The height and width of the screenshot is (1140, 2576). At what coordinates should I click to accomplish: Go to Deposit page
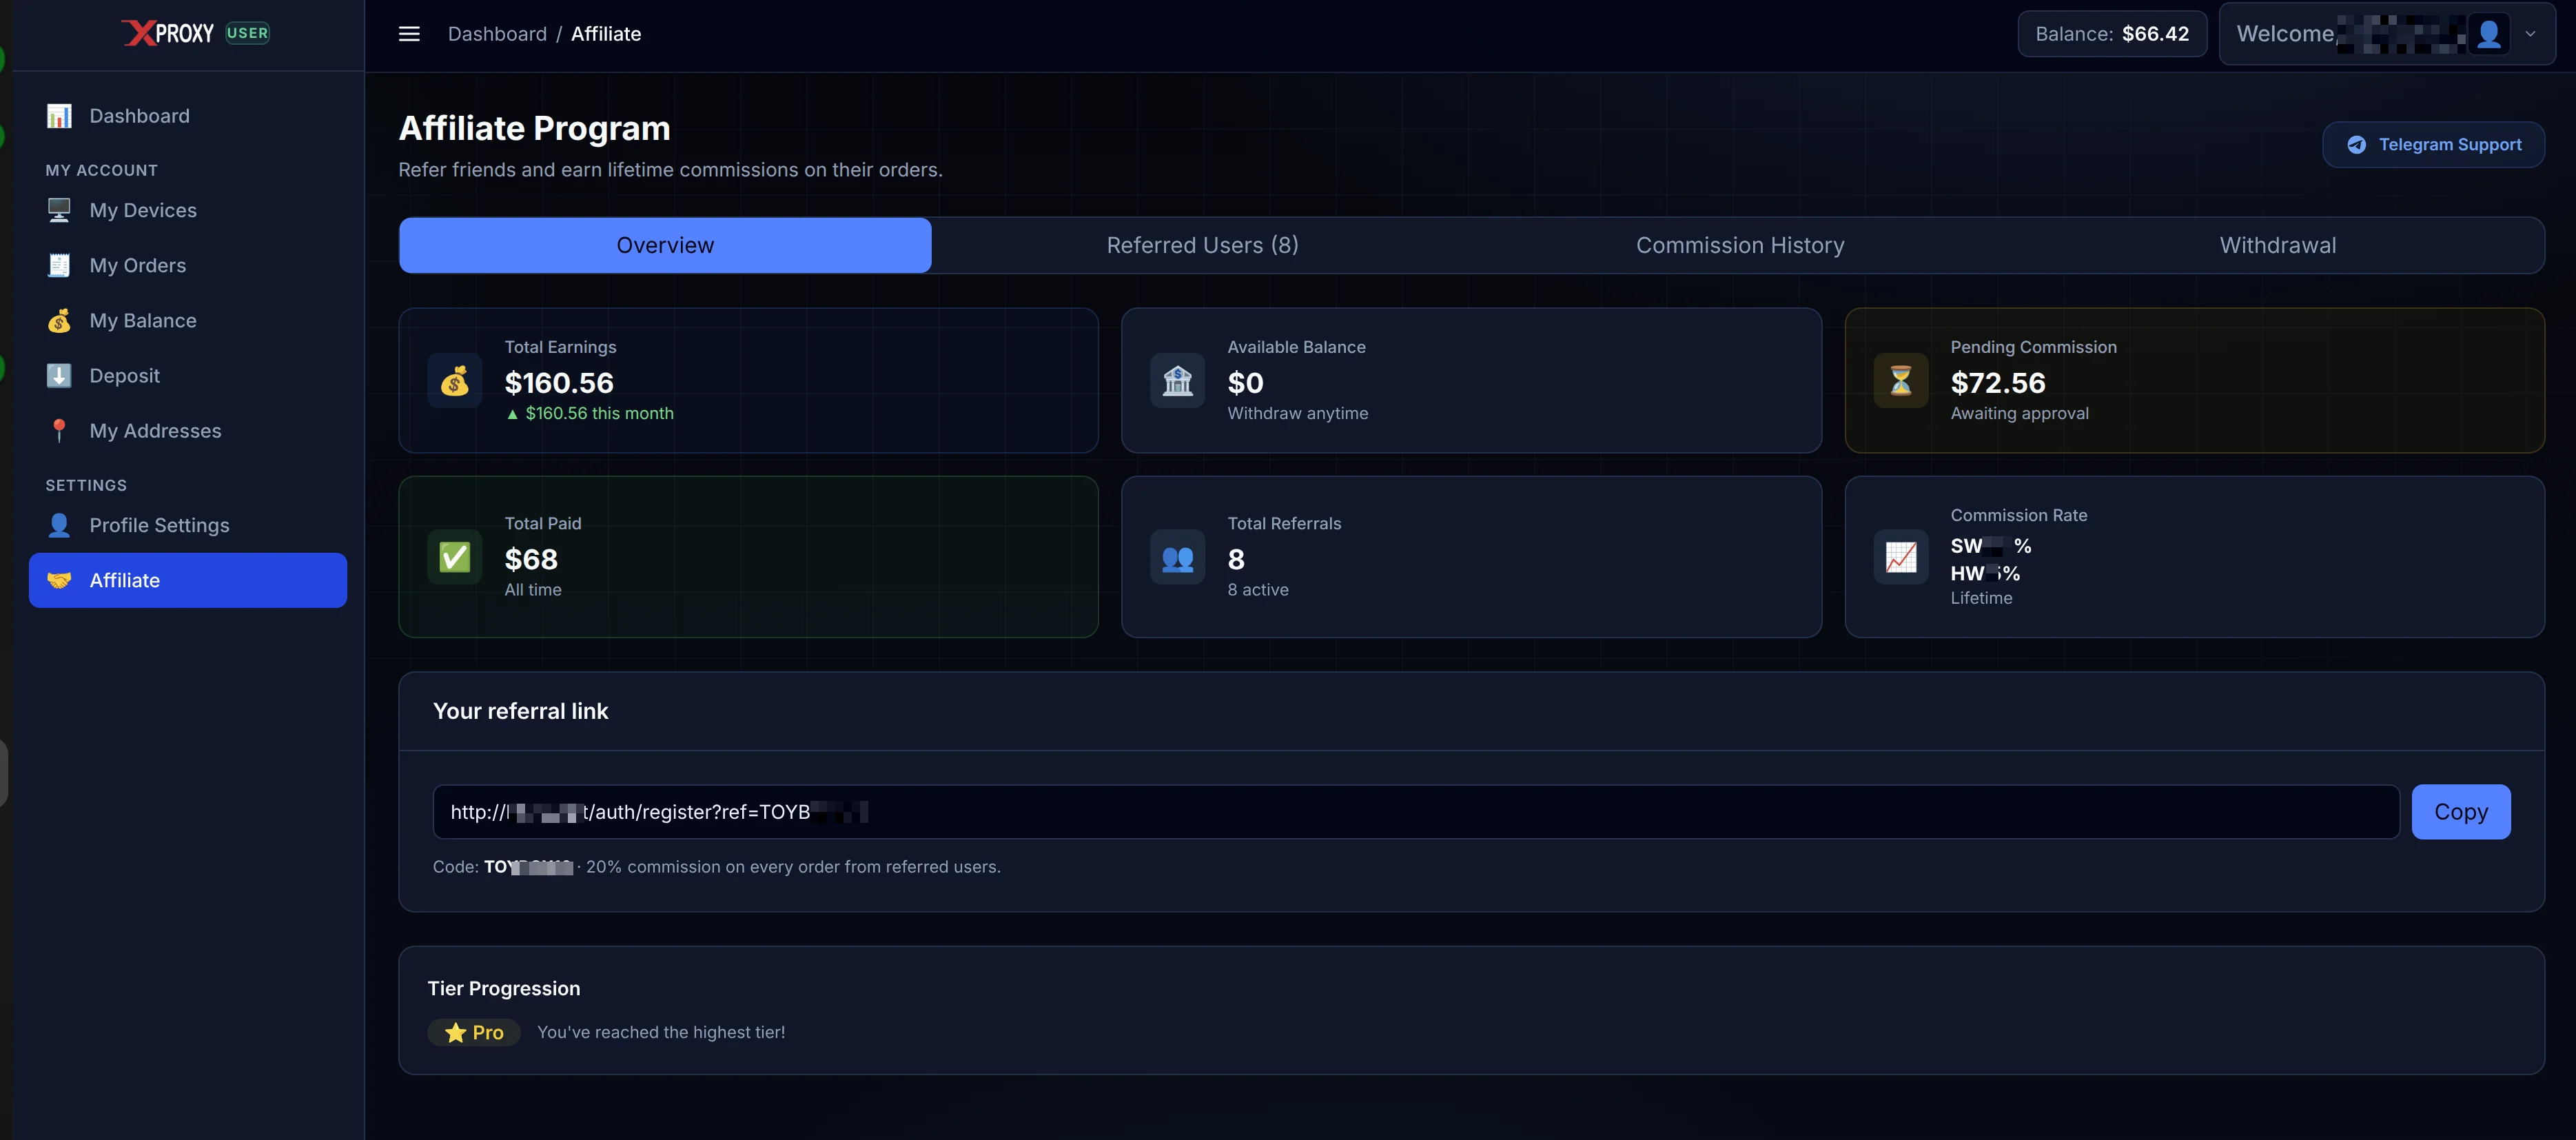tap(188, 375)
